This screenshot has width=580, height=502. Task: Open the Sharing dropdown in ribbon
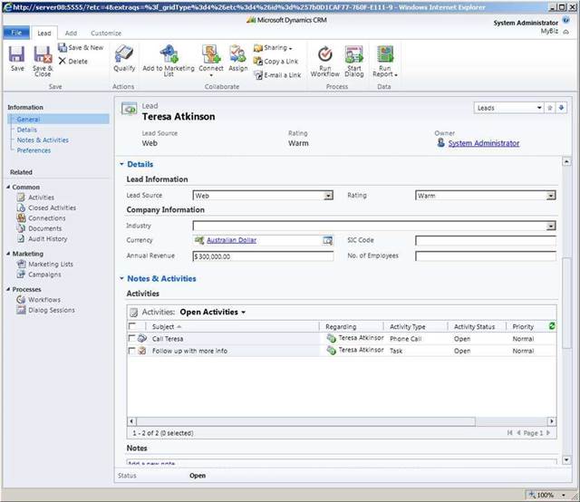pos(274,48)
